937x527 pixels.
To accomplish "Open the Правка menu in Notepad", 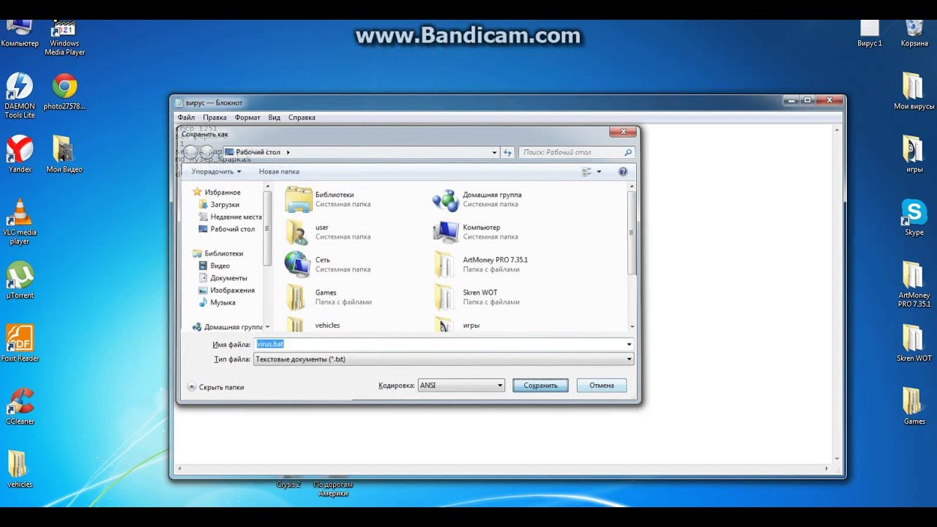I will [x=214, y=117].
